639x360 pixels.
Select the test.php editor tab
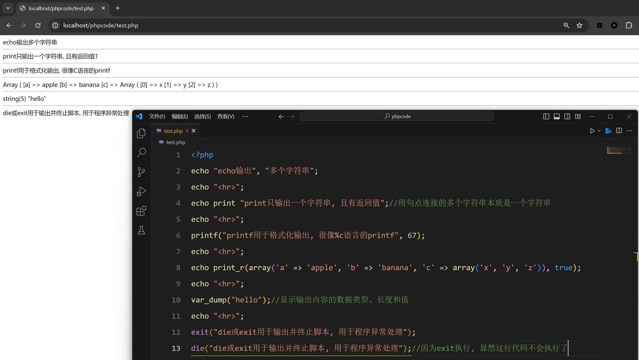coord(173,131)
